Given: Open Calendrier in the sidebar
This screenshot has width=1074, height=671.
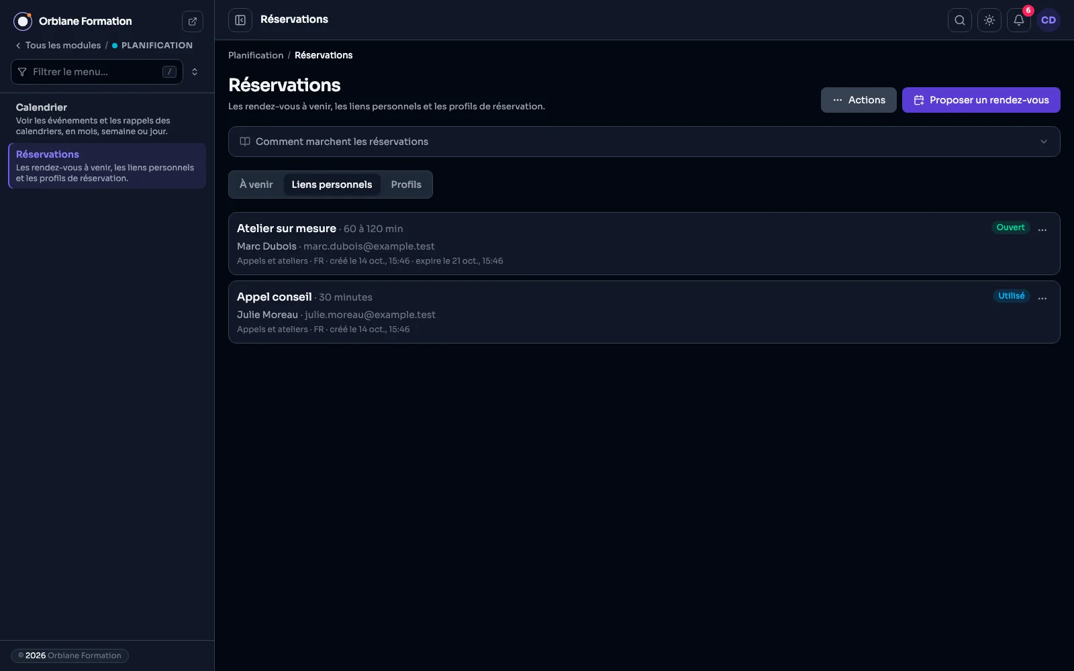Looking at the screenshot, I should click(107, 119).
